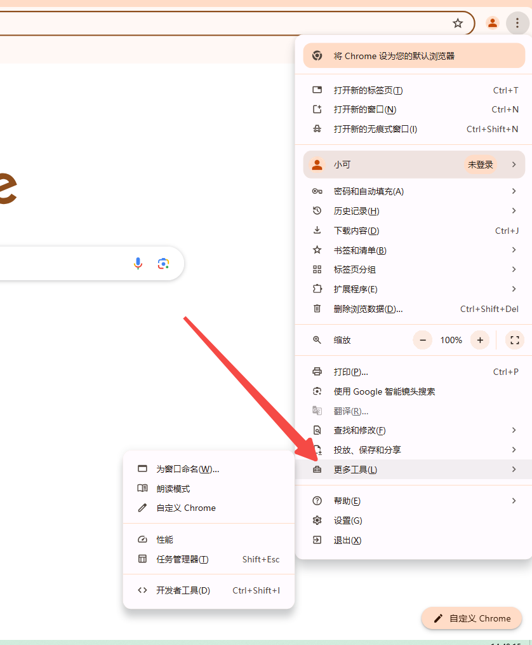Viewport: 532px width, 645px height.
Task: Click the find icon beside 查找和修改
Action: coord(317,430)
